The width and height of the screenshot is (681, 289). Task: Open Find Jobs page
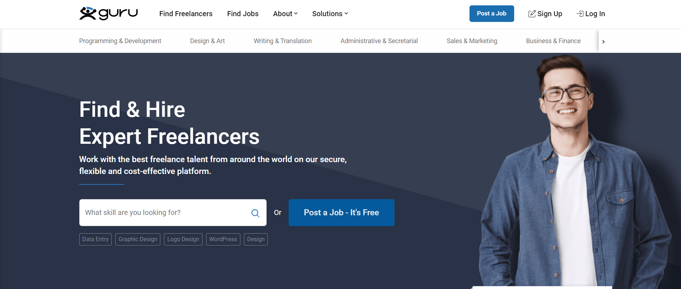[x=243, y=14]
